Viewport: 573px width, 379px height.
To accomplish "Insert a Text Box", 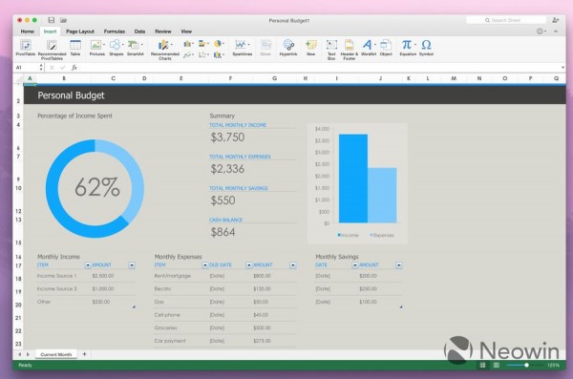I will (x=331, y=50).
